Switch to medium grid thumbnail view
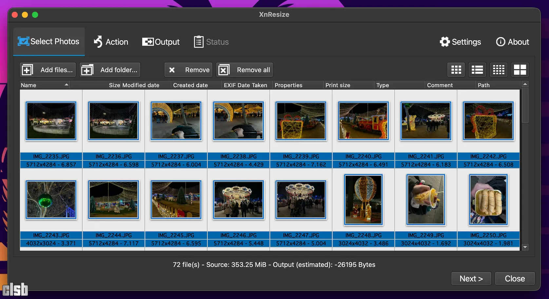The image size is (549, 299). [x=456, y=70]
